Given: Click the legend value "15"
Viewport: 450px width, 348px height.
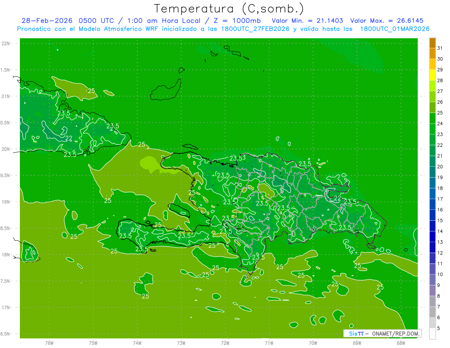Looking at the screenshot, I should pyautogui.click(x=440, y=220).
